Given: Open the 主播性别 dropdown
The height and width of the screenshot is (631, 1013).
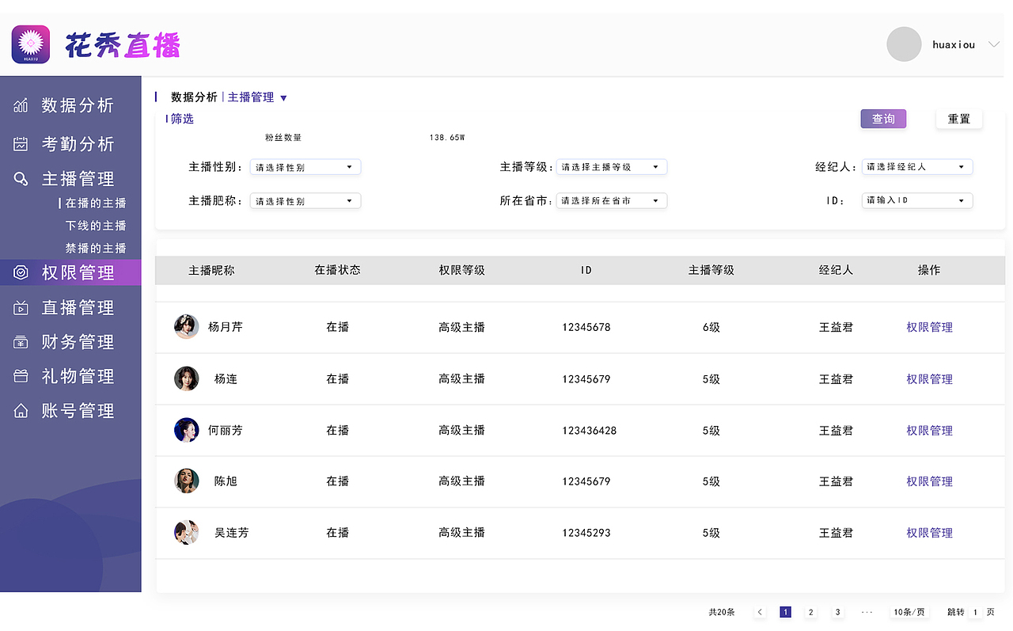Looking at the screenshot, I should click(x=305, y=167).
